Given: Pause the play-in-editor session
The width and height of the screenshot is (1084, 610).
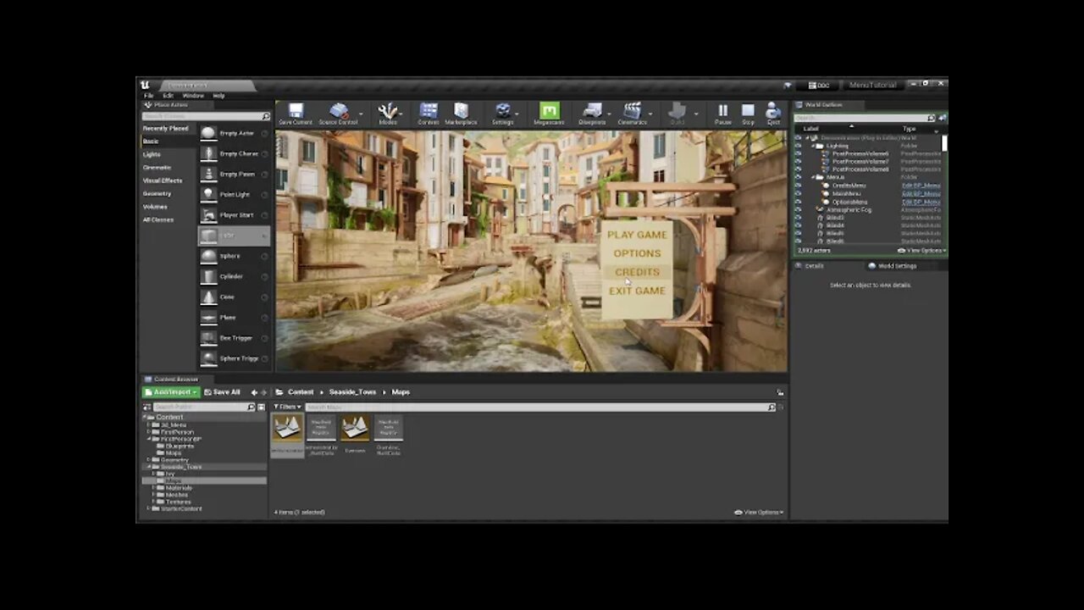Looking at the screenshot, I should tap(722, 114).
